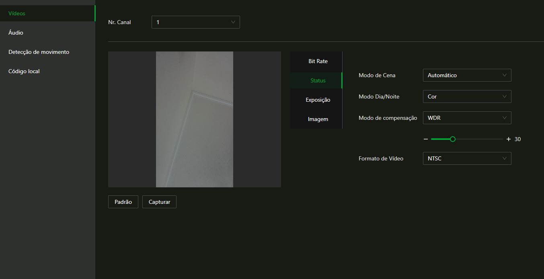Open the Exposição tab

(316, 100)
